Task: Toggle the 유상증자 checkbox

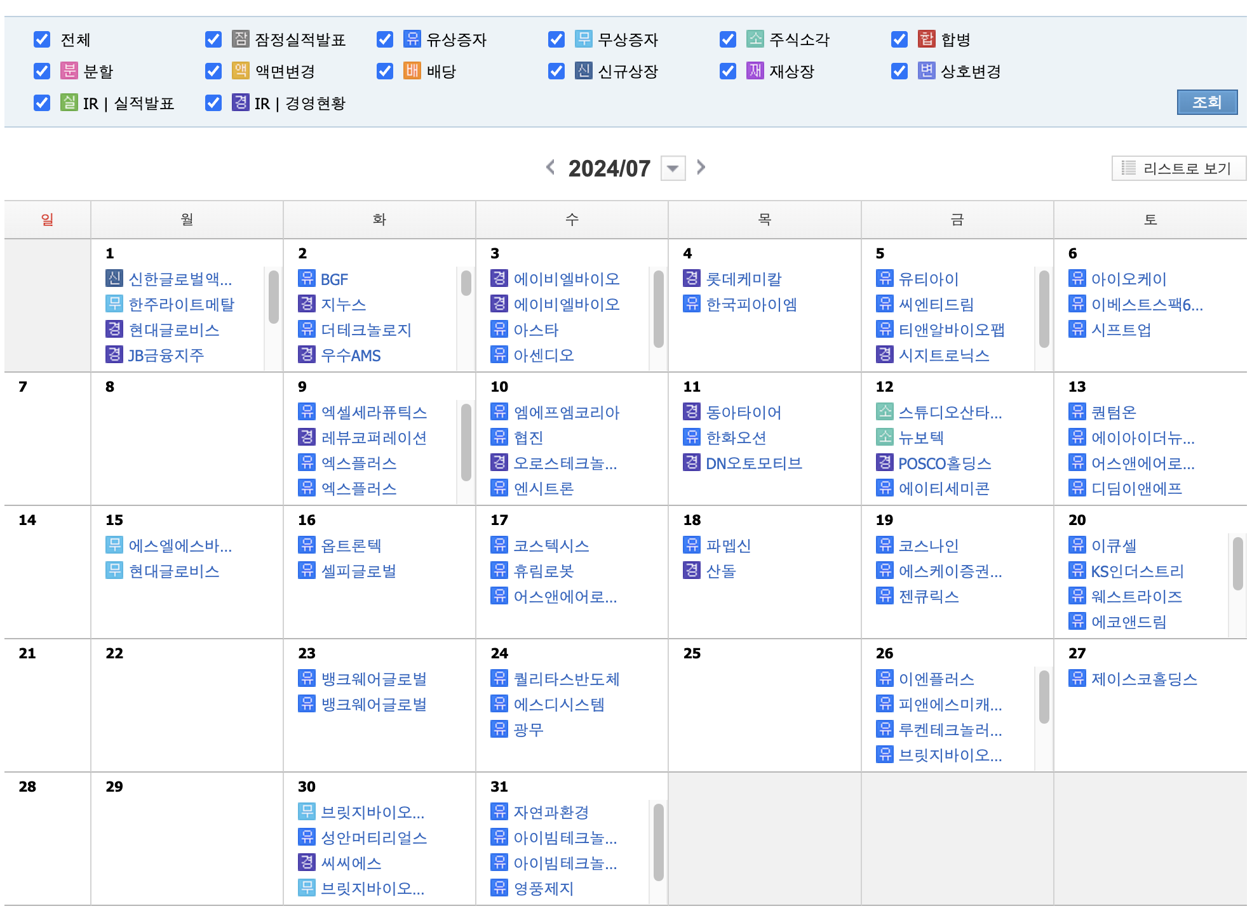Action: [385, 39]
